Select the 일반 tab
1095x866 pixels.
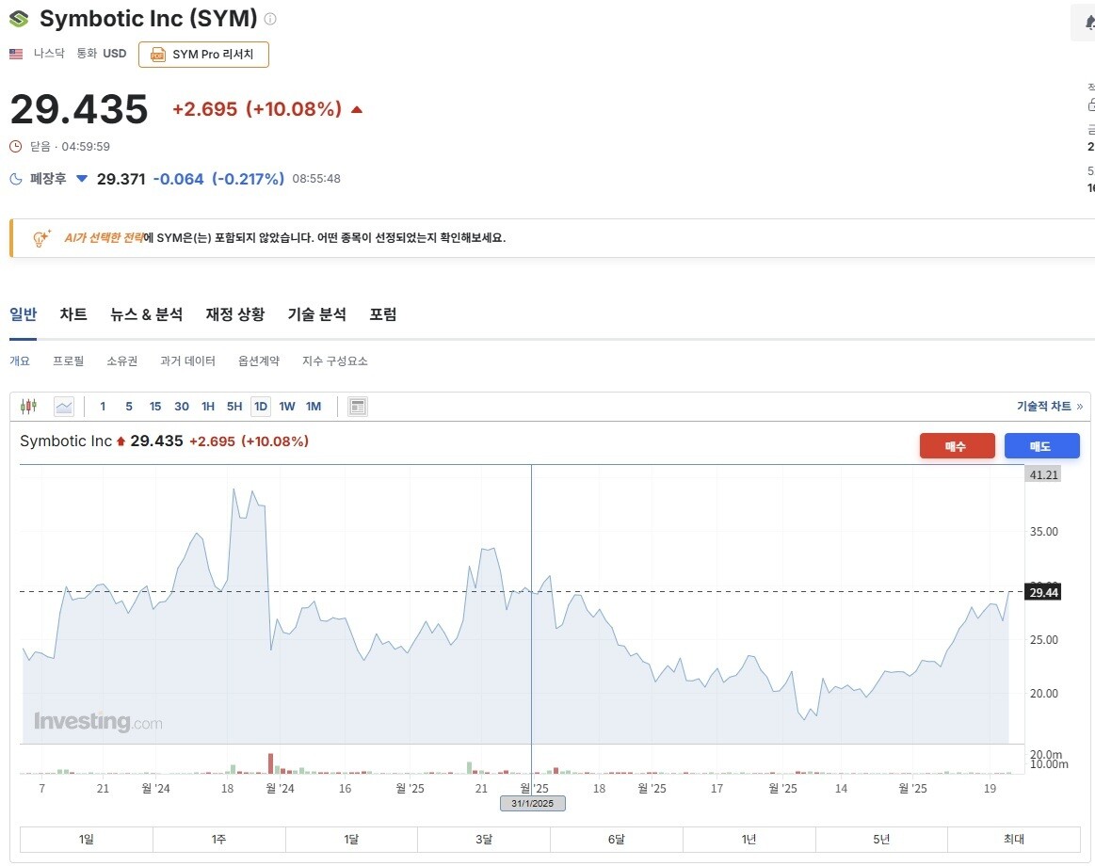(x=23, y=314)
